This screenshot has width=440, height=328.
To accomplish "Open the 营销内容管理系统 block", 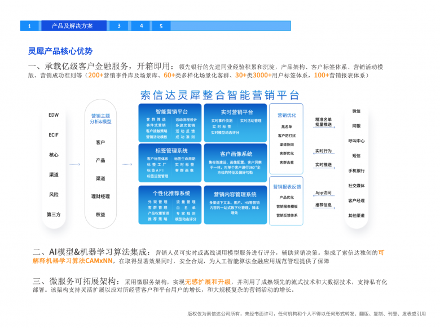I will 235,205.
